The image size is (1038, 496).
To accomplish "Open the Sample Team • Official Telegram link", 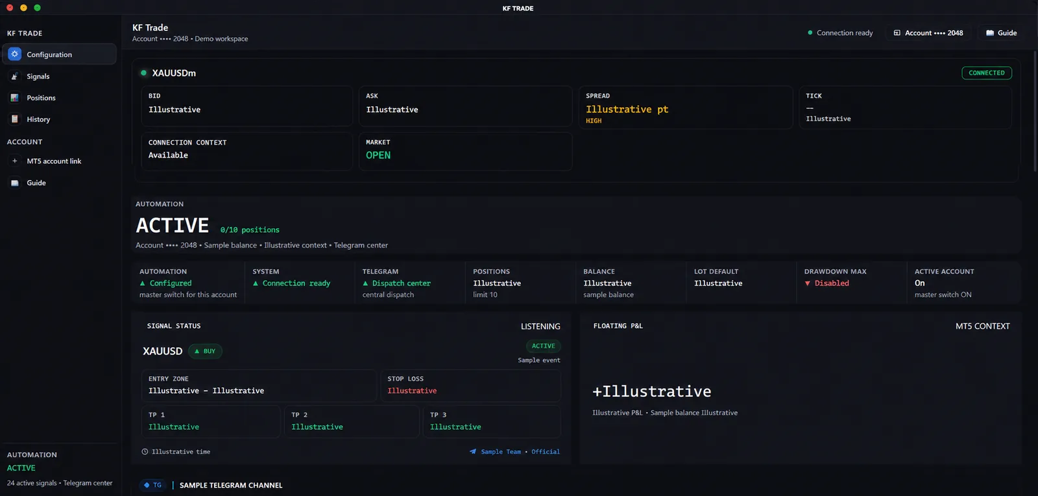I will (x=514, y=452).
